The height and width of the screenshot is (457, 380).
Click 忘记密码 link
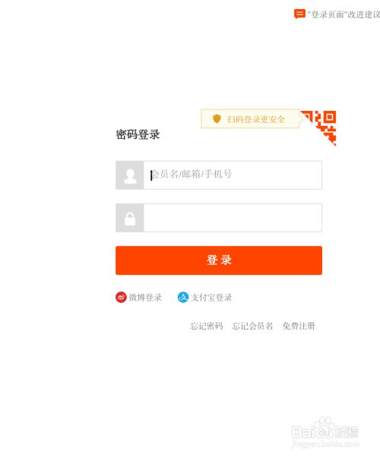coord(207,326)
